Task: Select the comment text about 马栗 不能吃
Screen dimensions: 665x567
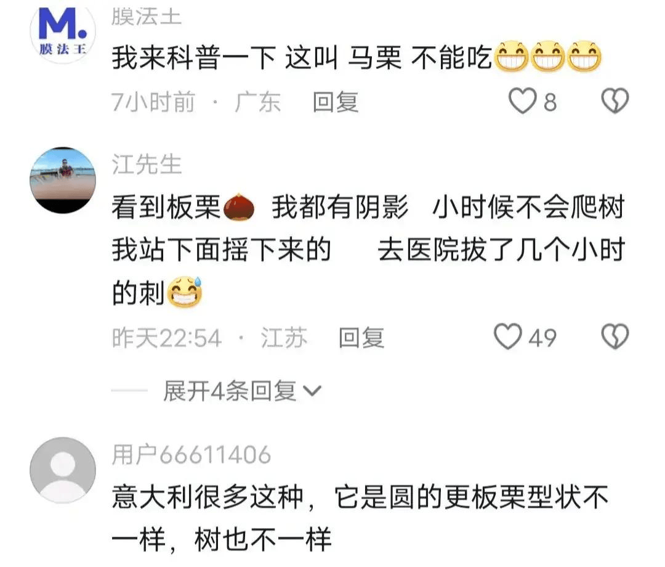Action: (x=357, y=58)
